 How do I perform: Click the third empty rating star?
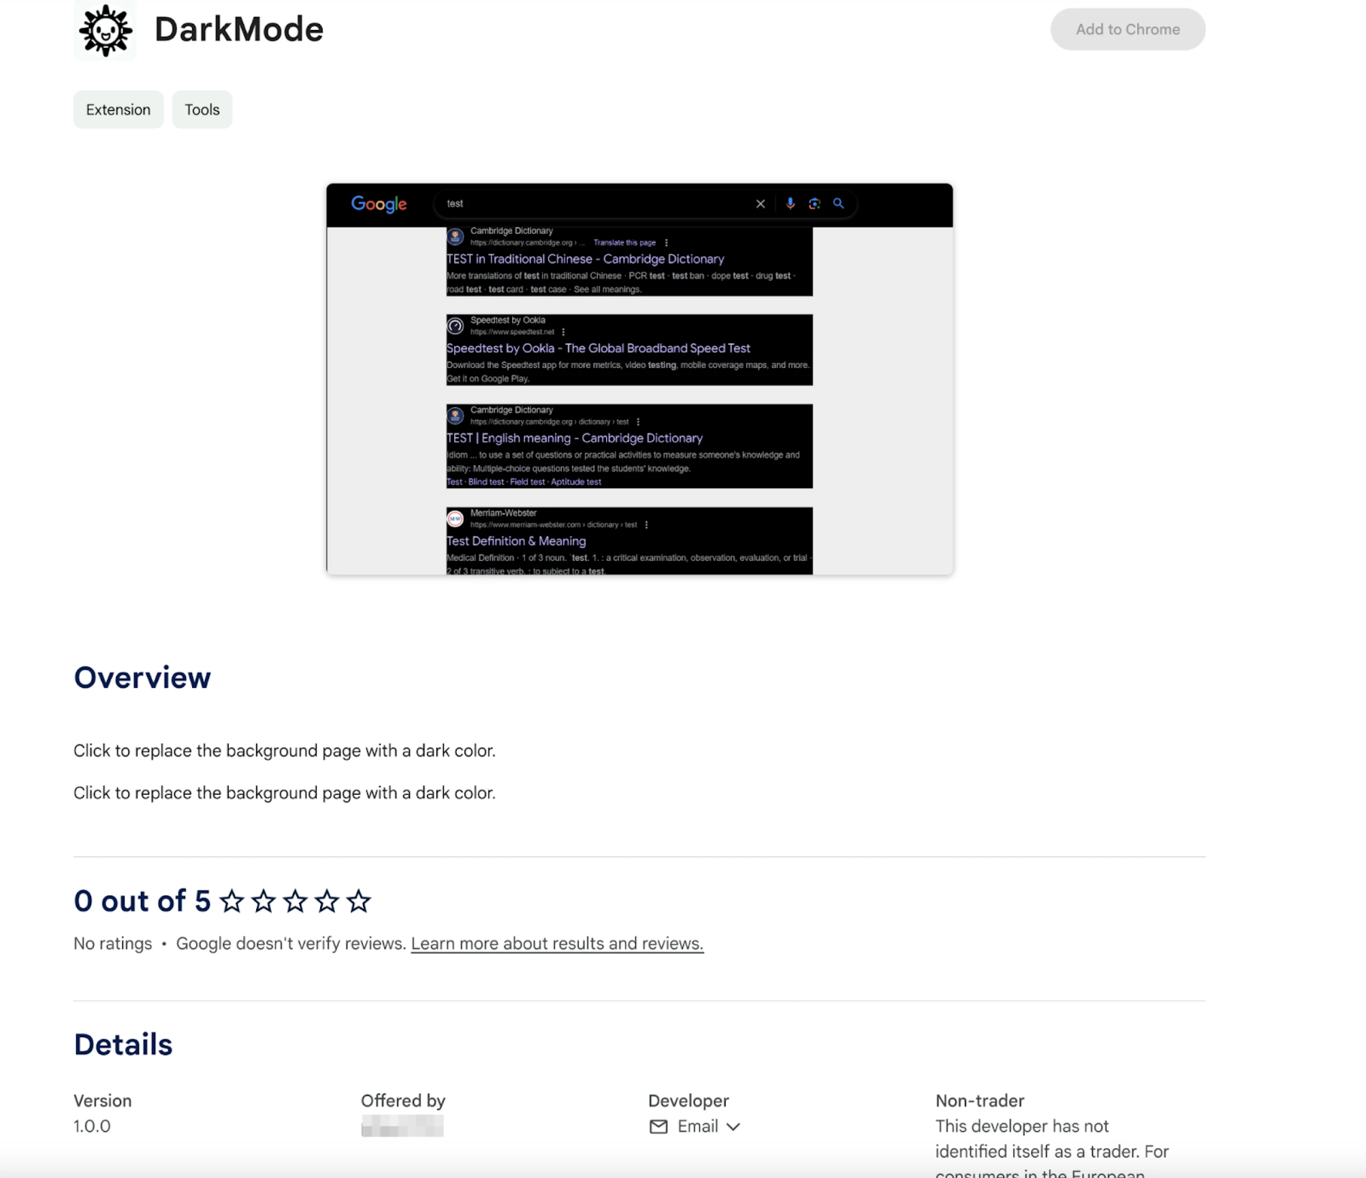click(296, 901)
